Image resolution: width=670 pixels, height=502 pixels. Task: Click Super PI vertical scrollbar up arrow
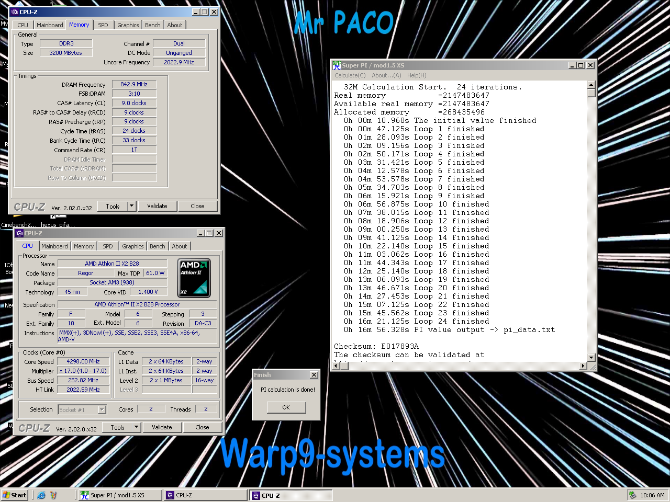click(x=591, y=85)
